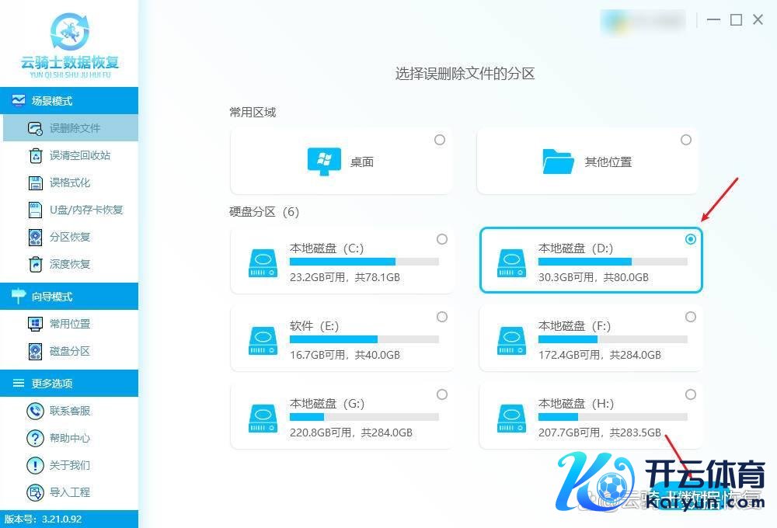Select the 其他位置 radio button
Image resolution: width=777 pixels, height=528 pixels.
point(686,140)
